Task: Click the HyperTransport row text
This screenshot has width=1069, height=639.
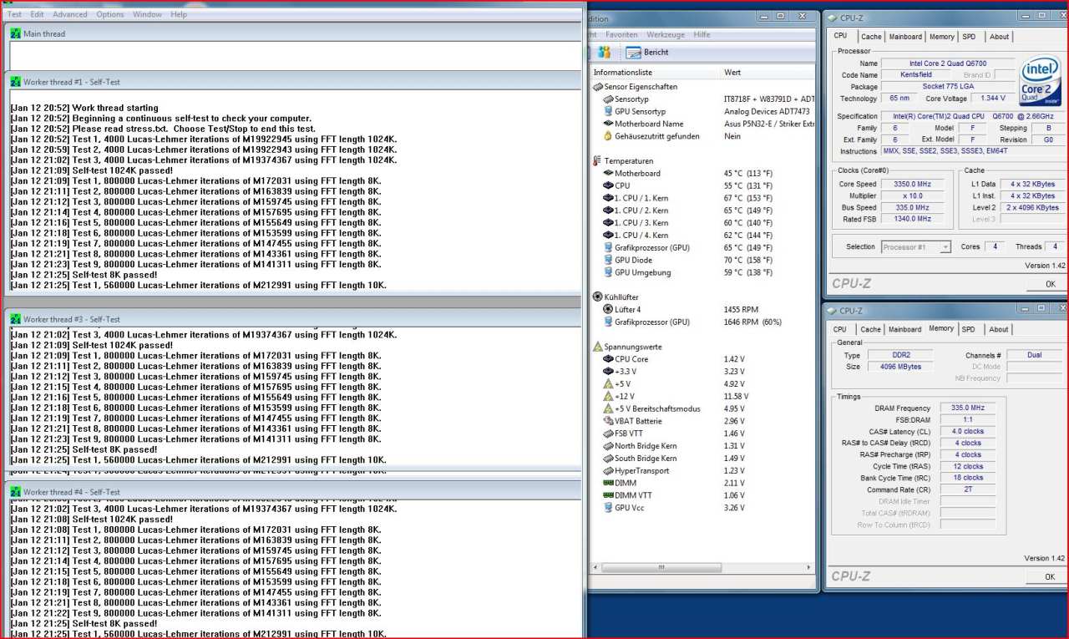Action: tap(641, 470)
